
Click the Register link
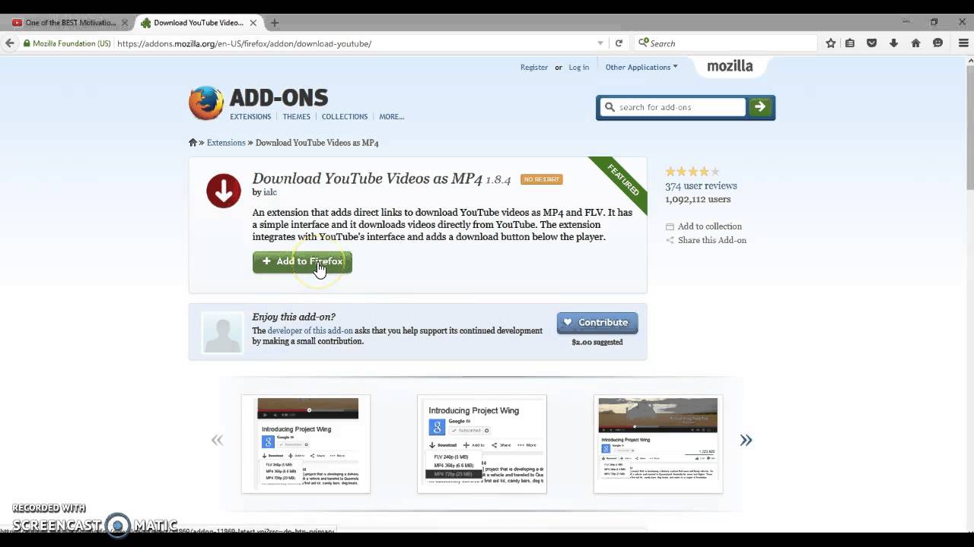pos(534,67)
